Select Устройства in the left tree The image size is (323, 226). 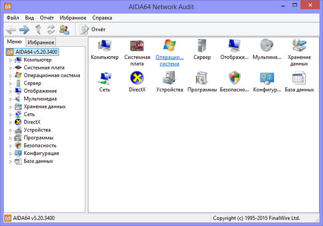click(x=37, y=130)
